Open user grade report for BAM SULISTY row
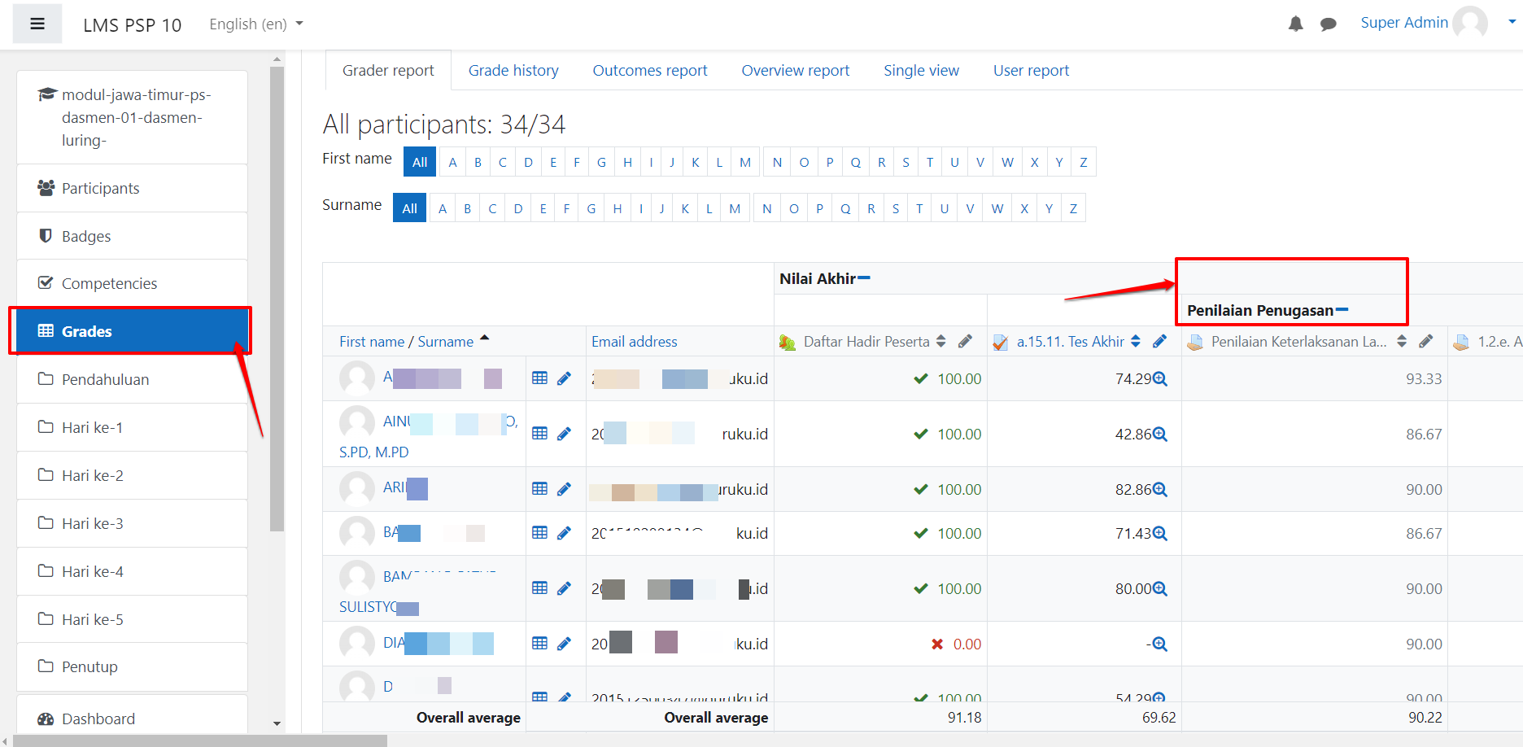Image resolution: width=1523 pixels, height=747 pixels. click(539, 588)
